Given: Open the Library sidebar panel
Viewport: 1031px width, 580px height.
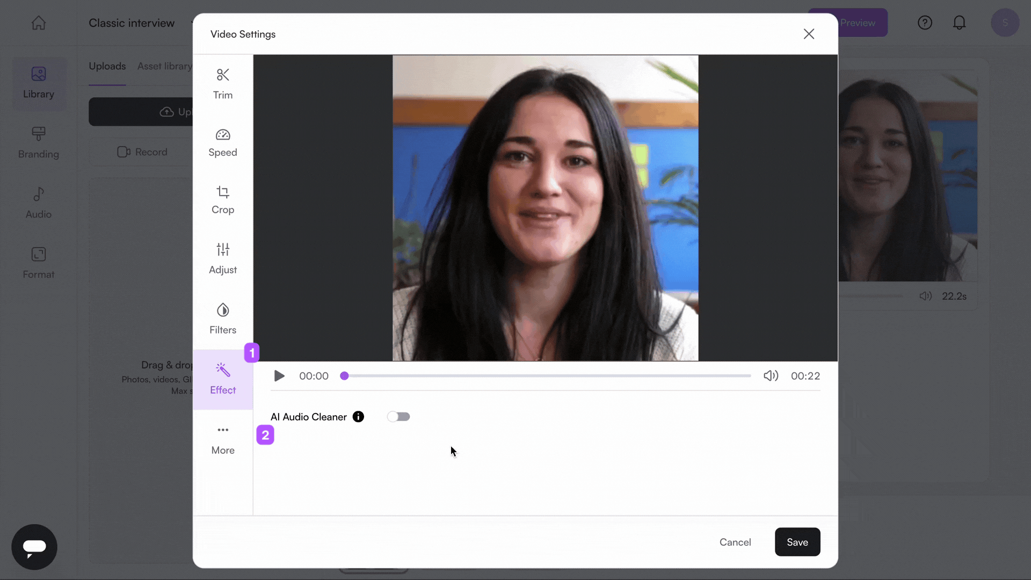Looking at the screenshot, I should 39,83.
